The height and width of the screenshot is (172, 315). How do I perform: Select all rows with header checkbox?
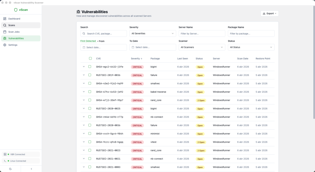[90, 58]
